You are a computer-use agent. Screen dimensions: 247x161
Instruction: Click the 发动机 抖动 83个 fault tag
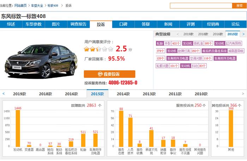tap(193, 66)
